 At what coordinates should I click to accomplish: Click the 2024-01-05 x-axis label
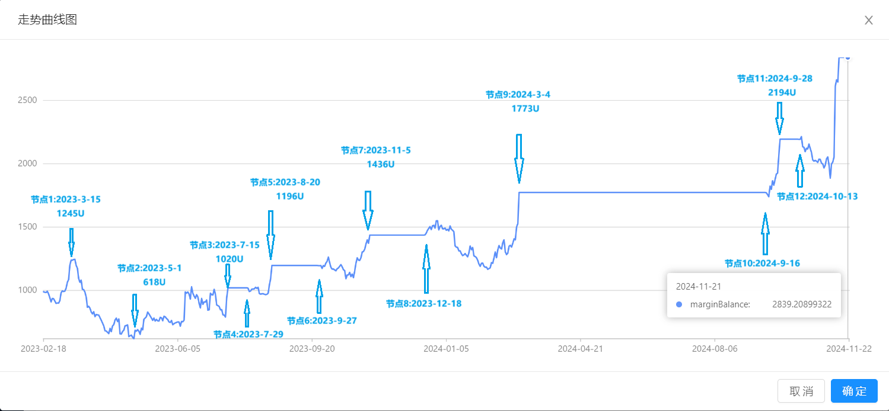tap(446, 349)
